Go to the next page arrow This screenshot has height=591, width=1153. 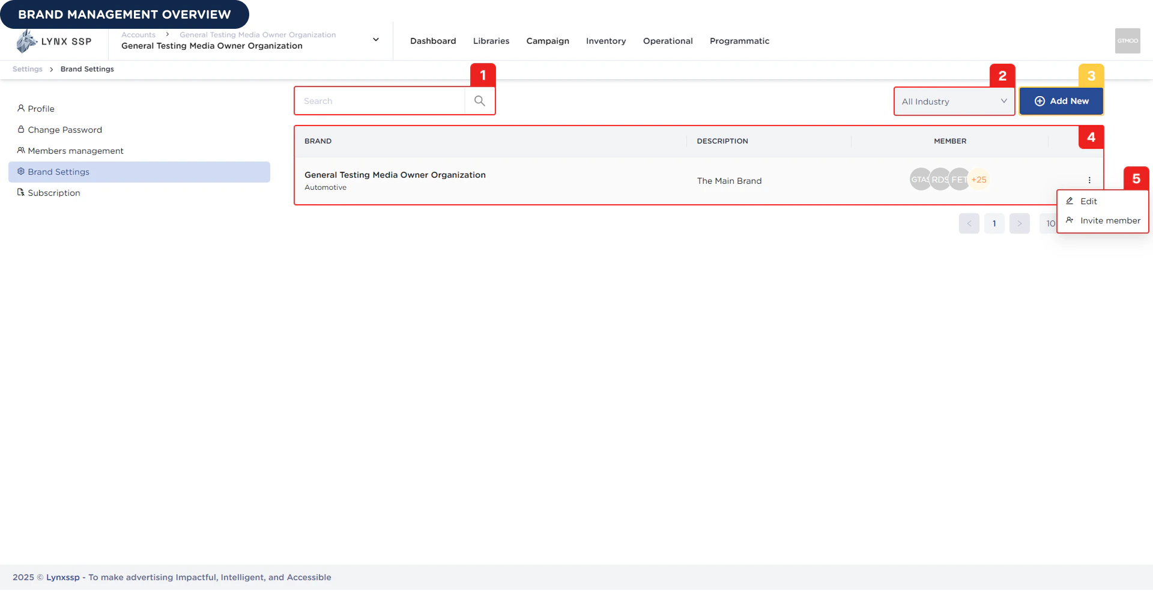click(x=1020, y=223)
